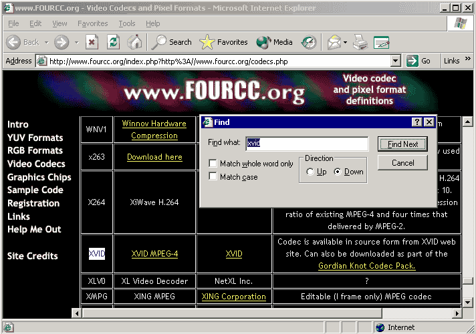This screenshot has height=334, width=476.
Task: Click the Edit page toolbar icon
Action: [x=382, y=42]
